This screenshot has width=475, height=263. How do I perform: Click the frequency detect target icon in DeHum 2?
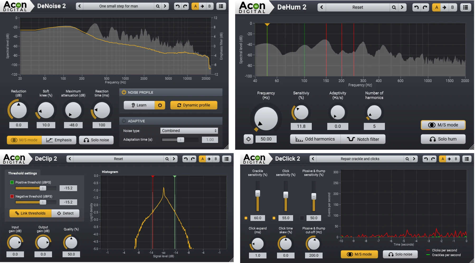[248, 139]
